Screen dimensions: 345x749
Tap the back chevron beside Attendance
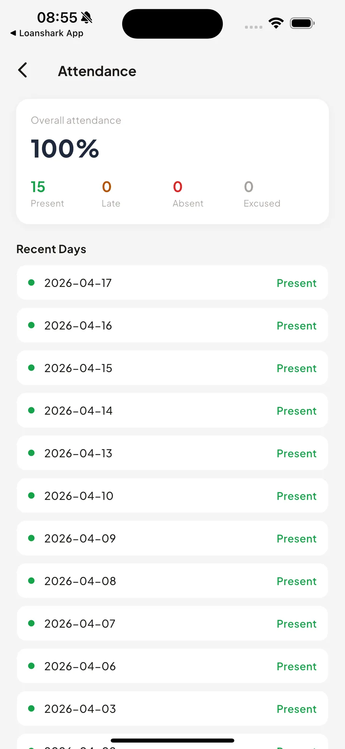23,70
